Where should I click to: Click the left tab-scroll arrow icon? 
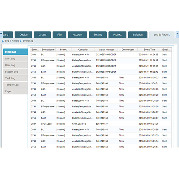tap(1, 34)
